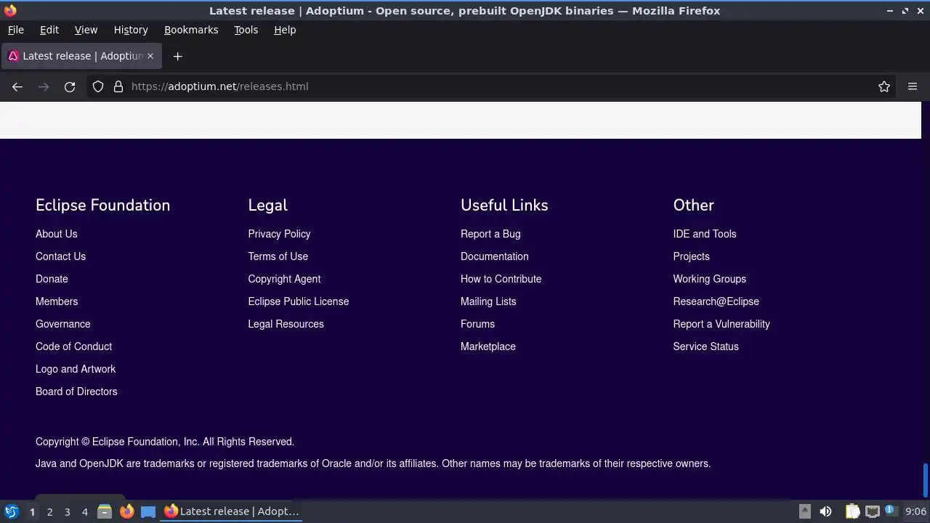Open the network status tray icon

pos(873,511)
